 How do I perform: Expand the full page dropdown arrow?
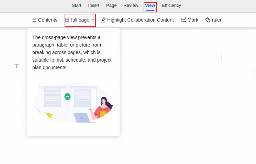(x=93, y=20)
